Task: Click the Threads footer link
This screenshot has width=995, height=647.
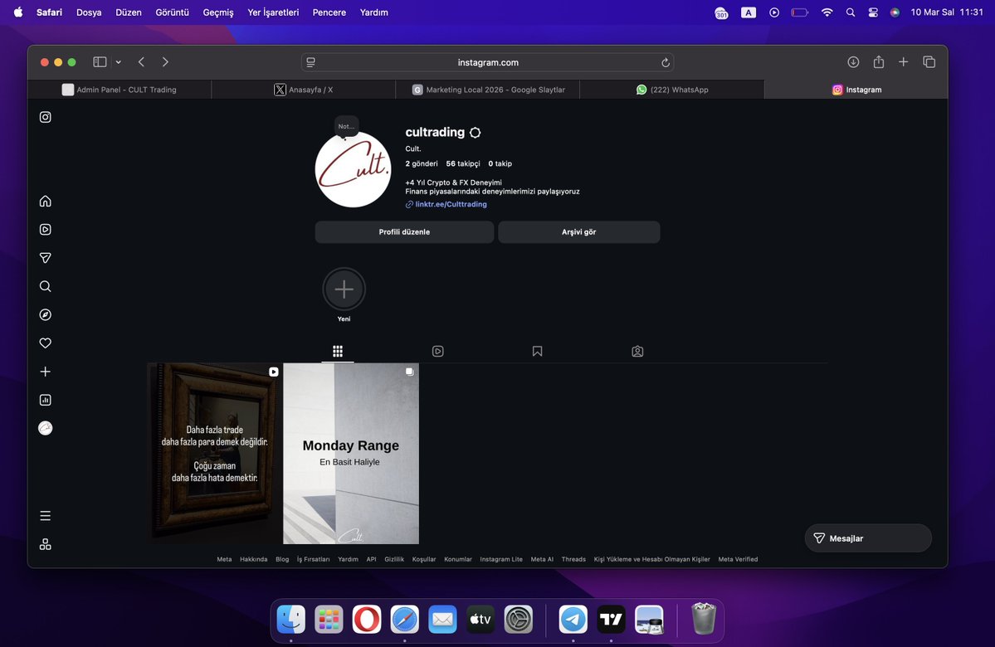Action: pyautogui.click(x=573, y=559)
